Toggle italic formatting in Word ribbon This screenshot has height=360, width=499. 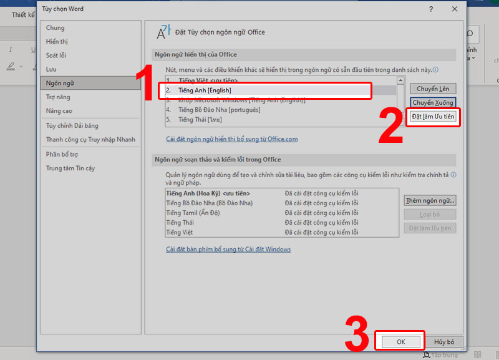click(x=11, y=49)
